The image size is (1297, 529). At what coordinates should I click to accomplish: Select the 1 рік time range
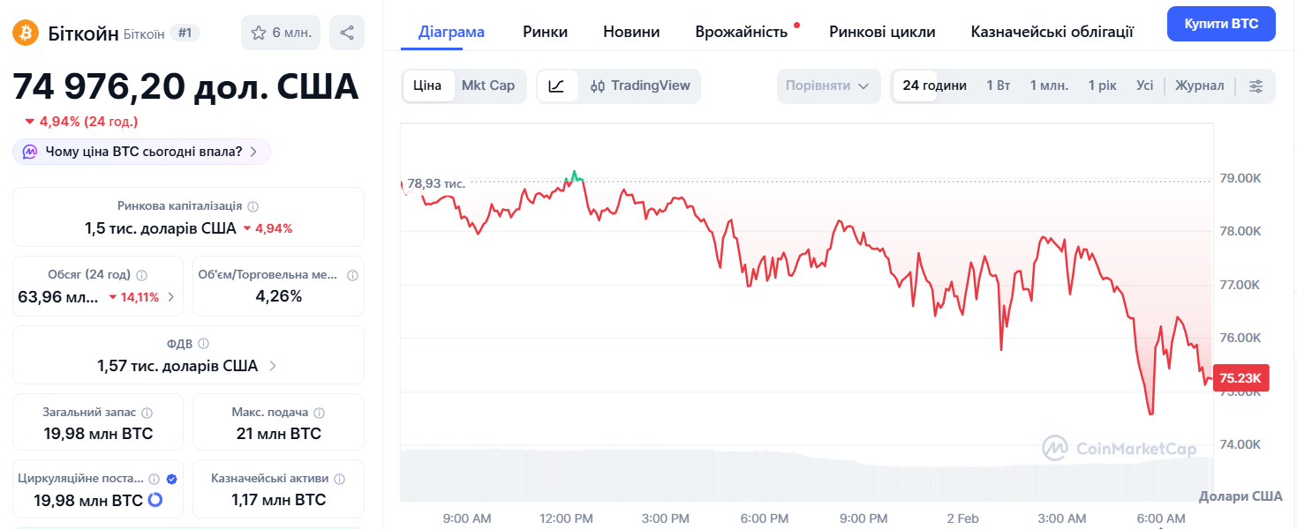point(1102,86)
